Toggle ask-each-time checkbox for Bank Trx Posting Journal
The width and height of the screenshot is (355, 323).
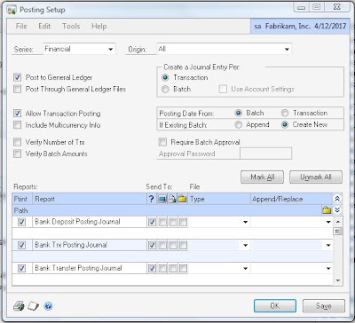(152, 245)
